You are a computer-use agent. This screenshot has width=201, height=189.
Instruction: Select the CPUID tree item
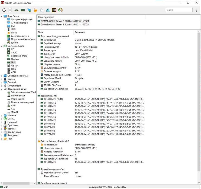click(x=14, y=52)
